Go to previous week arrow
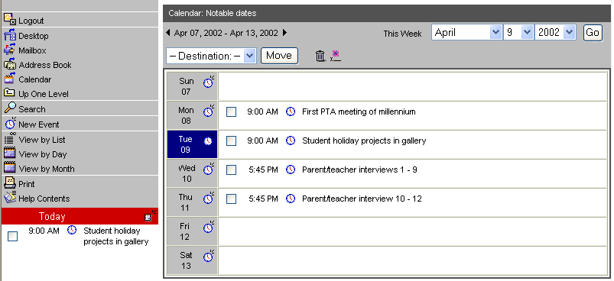This screenshot has height=281, width=614. pyautogui.click(x=168, y=33)
